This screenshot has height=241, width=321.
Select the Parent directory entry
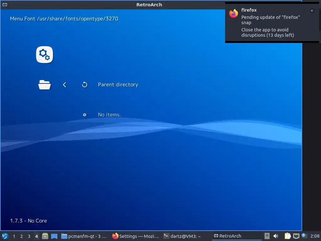click(x=118, y=85)
